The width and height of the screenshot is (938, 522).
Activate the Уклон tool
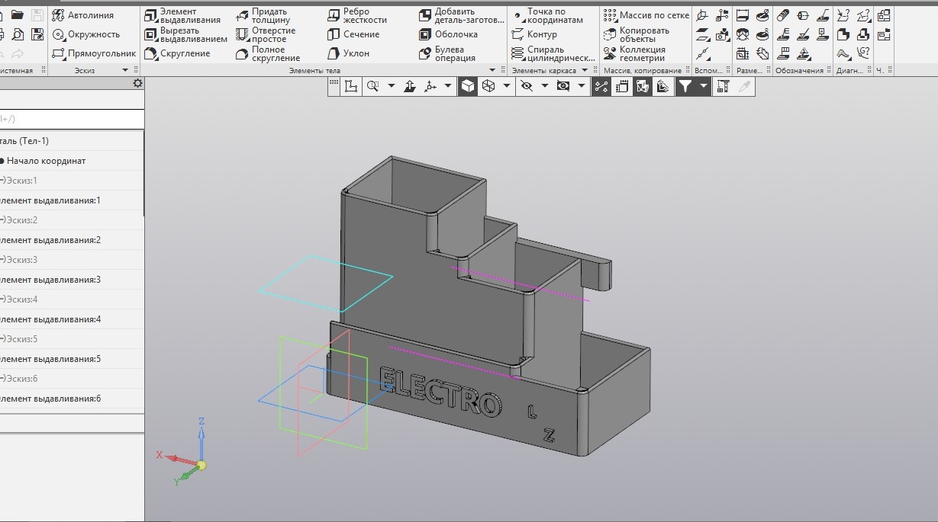(x=350, y=53)
